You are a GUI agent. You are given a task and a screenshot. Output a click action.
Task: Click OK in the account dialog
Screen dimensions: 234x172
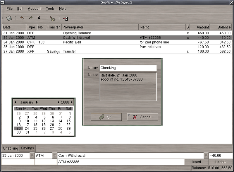click(106, 117)
